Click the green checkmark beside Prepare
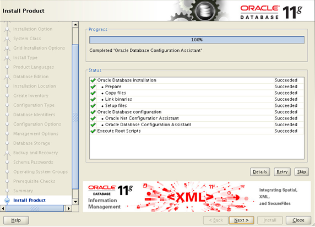Viewport: 315px width, 227px height. click(93, 87)
